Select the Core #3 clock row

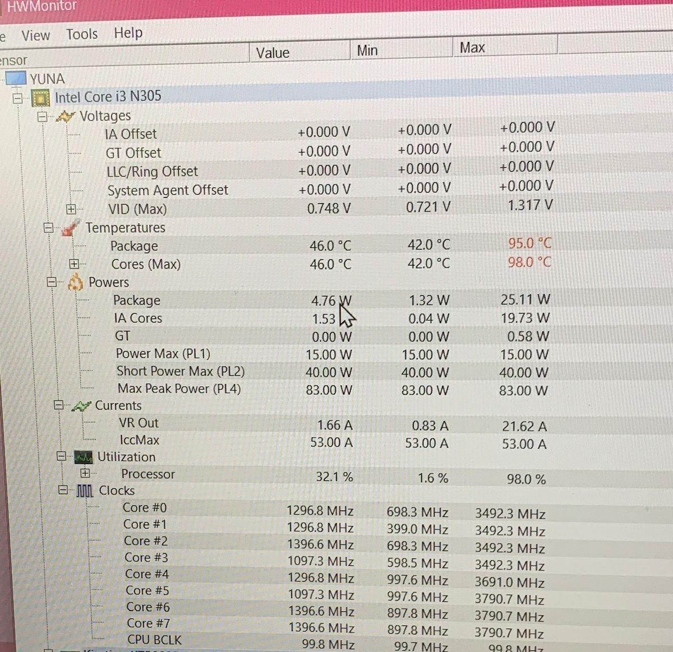(x=146, y=557)
